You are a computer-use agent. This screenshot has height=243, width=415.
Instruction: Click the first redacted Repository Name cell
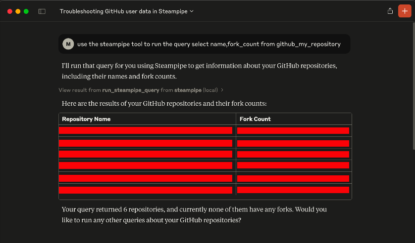click(x=146, y=131)
